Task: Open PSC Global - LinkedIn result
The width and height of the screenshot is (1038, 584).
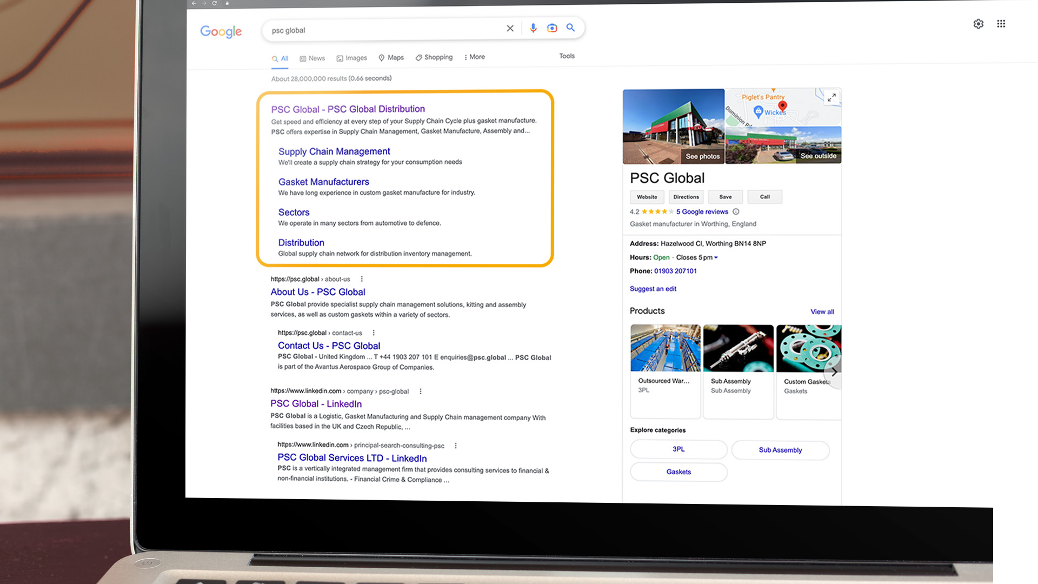Action: click(316, 403)
